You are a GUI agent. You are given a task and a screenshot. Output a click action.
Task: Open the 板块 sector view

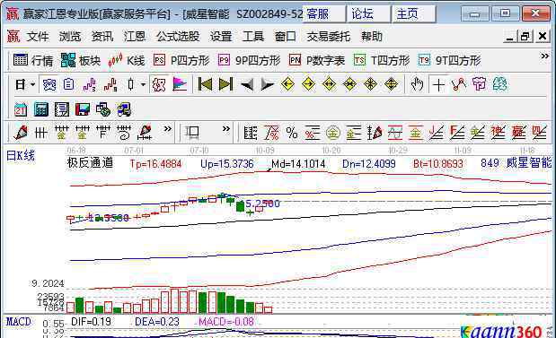81,61
